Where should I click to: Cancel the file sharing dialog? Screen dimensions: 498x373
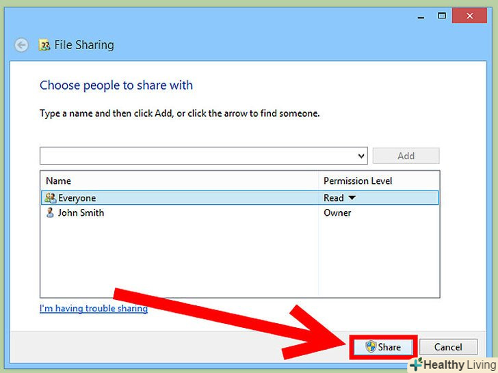tap(448, 347)
